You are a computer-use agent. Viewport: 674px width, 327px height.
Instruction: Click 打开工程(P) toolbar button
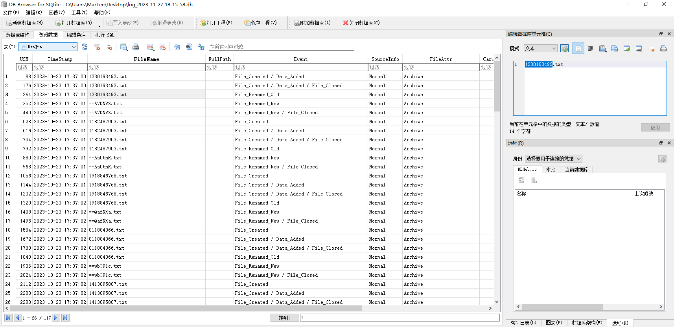click(216, 23)
